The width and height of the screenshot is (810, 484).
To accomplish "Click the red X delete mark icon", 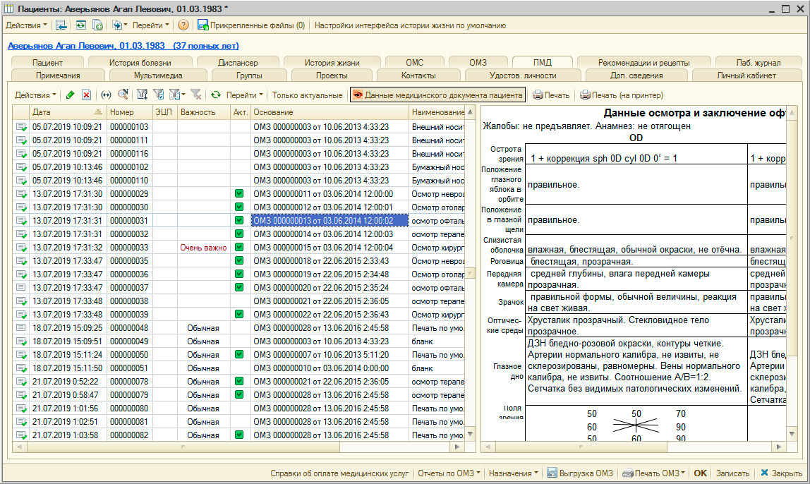I will click(x=86, y=95).
